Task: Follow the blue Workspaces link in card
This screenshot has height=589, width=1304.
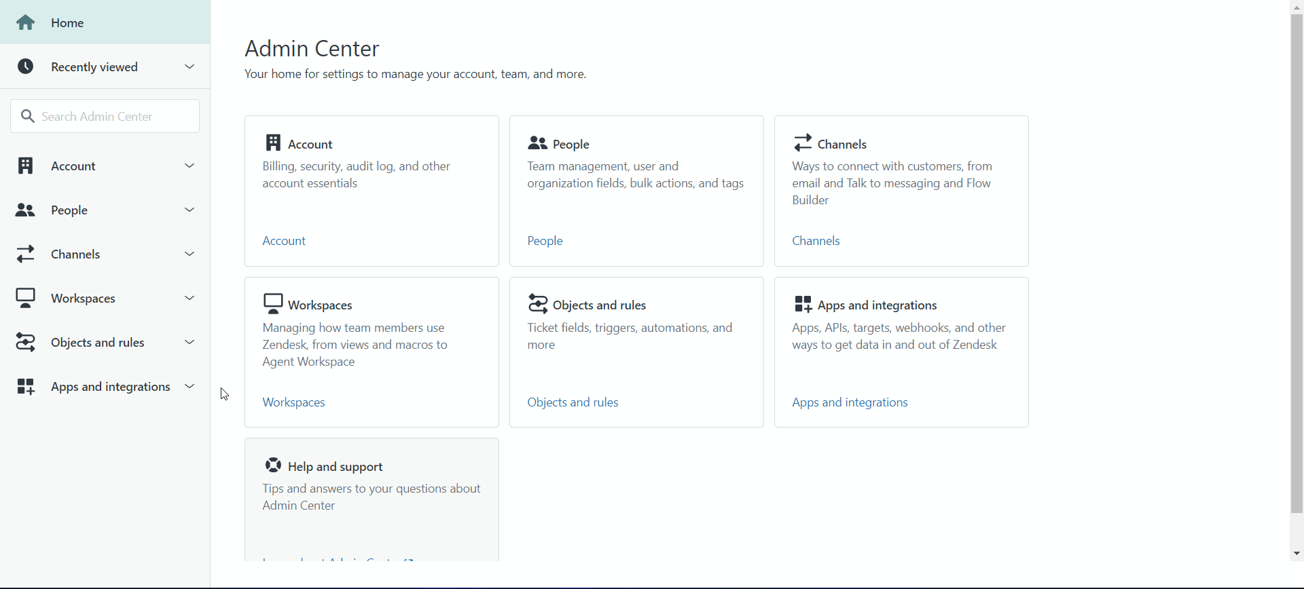Action: 294,402
